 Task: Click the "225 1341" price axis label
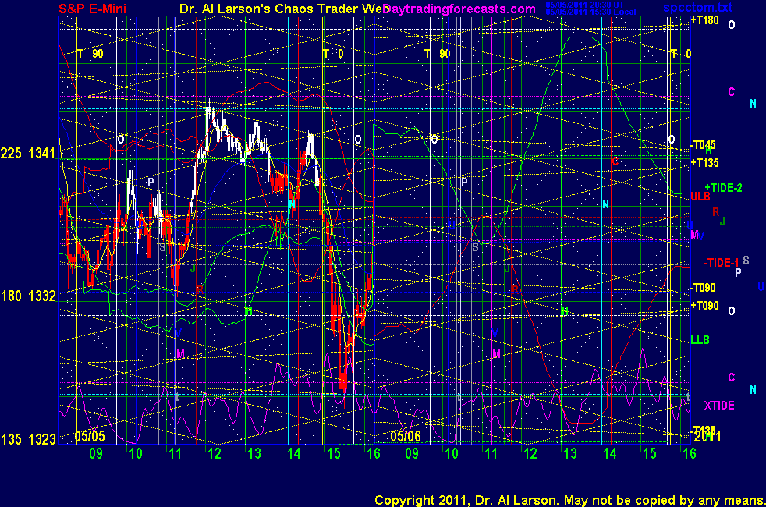pyautogui.click(x=28, y=154)
